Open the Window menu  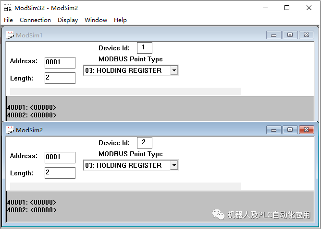point(96,20)
